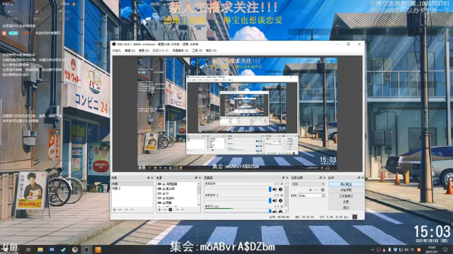Undock the 来源 panel with its float icon
453x254 pixels.
point(196,178)
